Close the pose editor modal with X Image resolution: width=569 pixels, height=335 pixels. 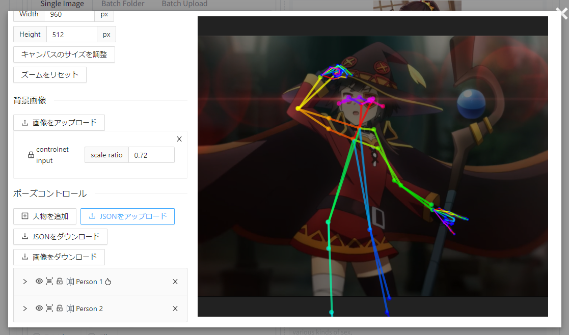tap(563, 13)
